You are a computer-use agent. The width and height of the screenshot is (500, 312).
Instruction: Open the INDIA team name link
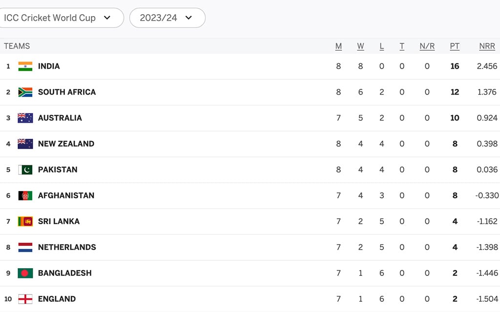pos(49,66)
